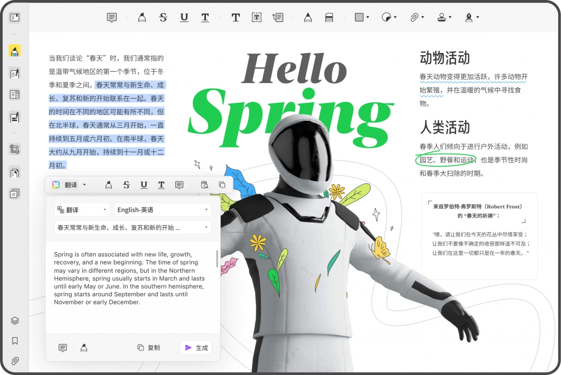561x375 pixels.
Task: Open the layers panel in left sidebar
Action: point(15,320)
